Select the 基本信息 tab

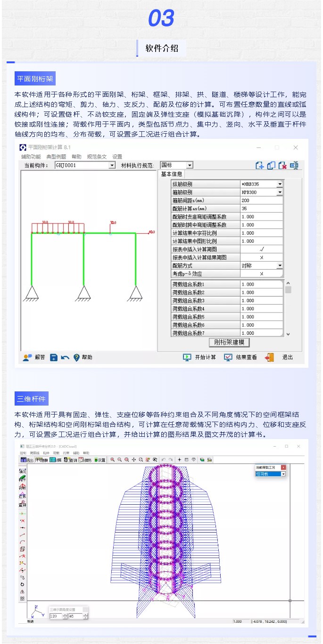tap(172, 174)
